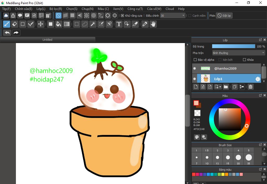Screen dimensions: 267x184
Task: Choose the Select Eraser tool
Action: 109,24
